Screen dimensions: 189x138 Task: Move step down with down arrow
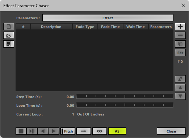(180, 96)
